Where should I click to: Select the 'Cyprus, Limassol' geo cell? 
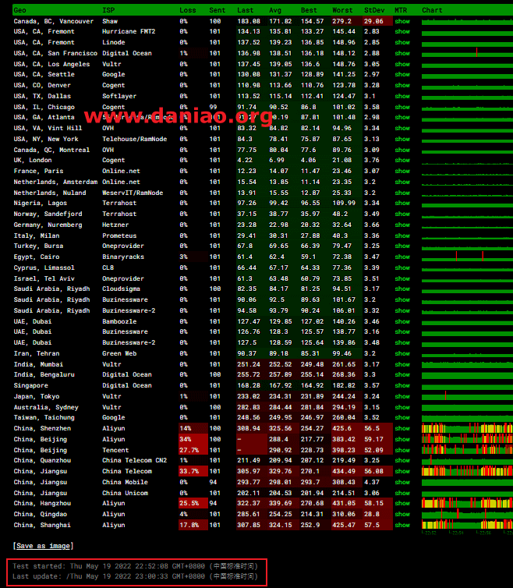click(44, 267)
